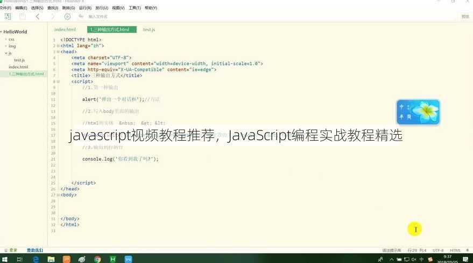Click the blue app icon after HBuilderX on the taskbar

tap(128, 259)
